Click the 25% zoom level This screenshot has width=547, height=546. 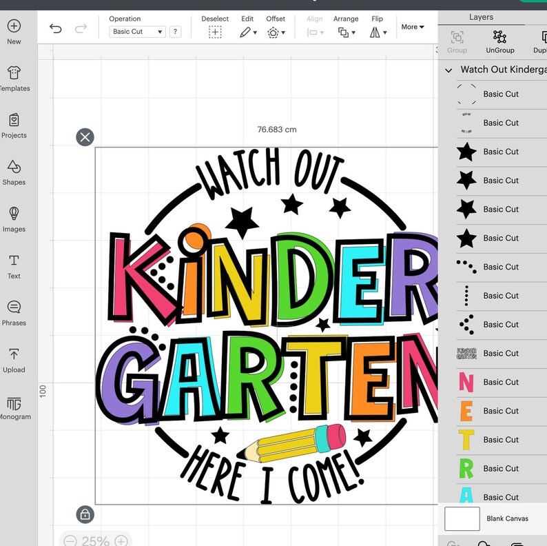coord(95,541)
